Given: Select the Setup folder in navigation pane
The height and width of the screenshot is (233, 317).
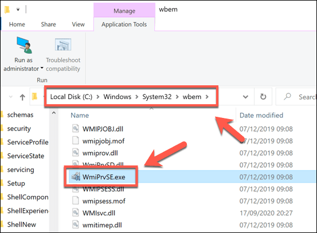Looking at the screenshot, I should pos(16,183).
